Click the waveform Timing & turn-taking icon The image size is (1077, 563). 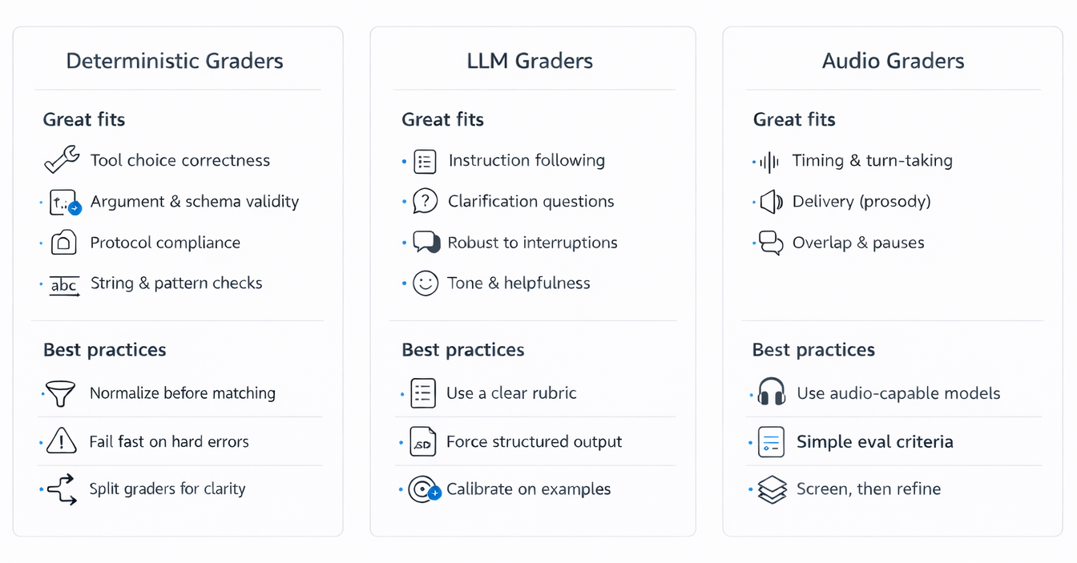tap(769, 162)
